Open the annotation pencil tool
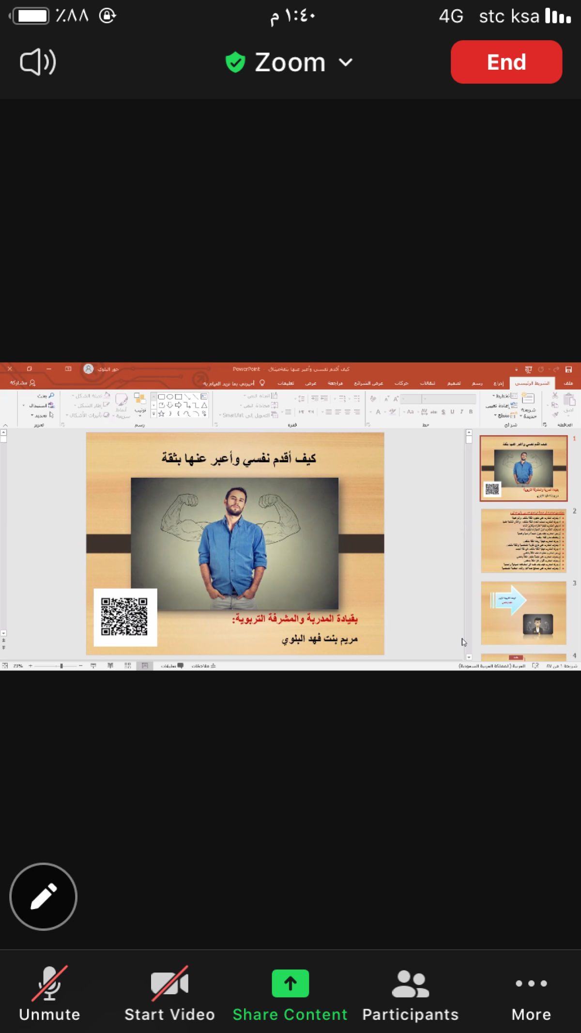This screenshot has width=581, height=1033. click(x=44, y=896)
